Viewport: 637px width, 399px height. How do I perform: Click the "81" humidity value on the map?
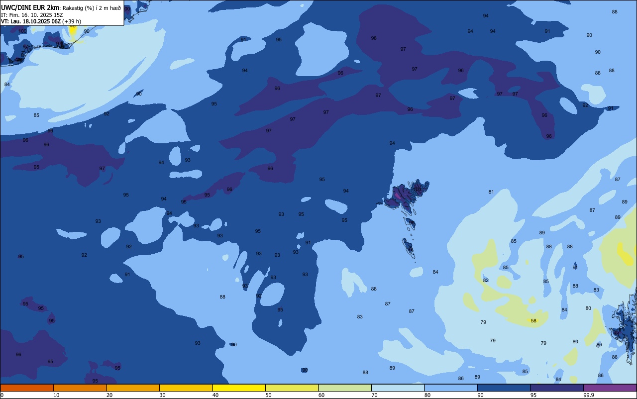click(x=491, y=192)
